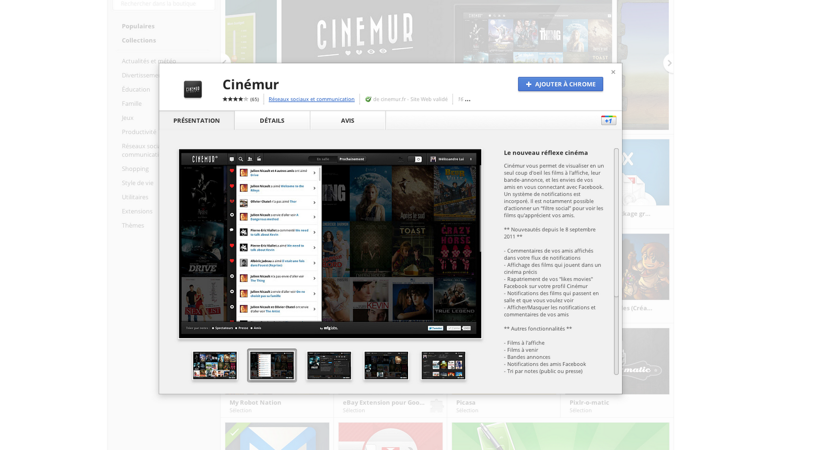This screenshot has height=450, width=836.
Task: Switch to the Avis tab
Action: (348, 120)
